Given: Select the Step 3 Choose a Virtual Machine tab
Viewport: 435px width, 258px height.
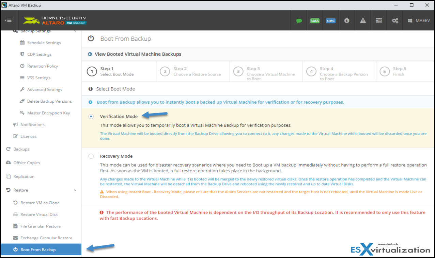Looking at the screenshot, I should pyautogui.click(x=266, y=71).
